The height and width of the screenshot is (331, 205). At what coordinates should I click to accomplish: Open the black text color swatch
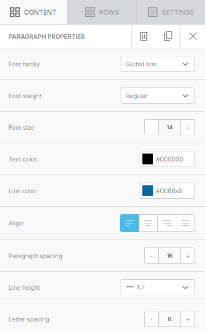click(x=148, y=159)
